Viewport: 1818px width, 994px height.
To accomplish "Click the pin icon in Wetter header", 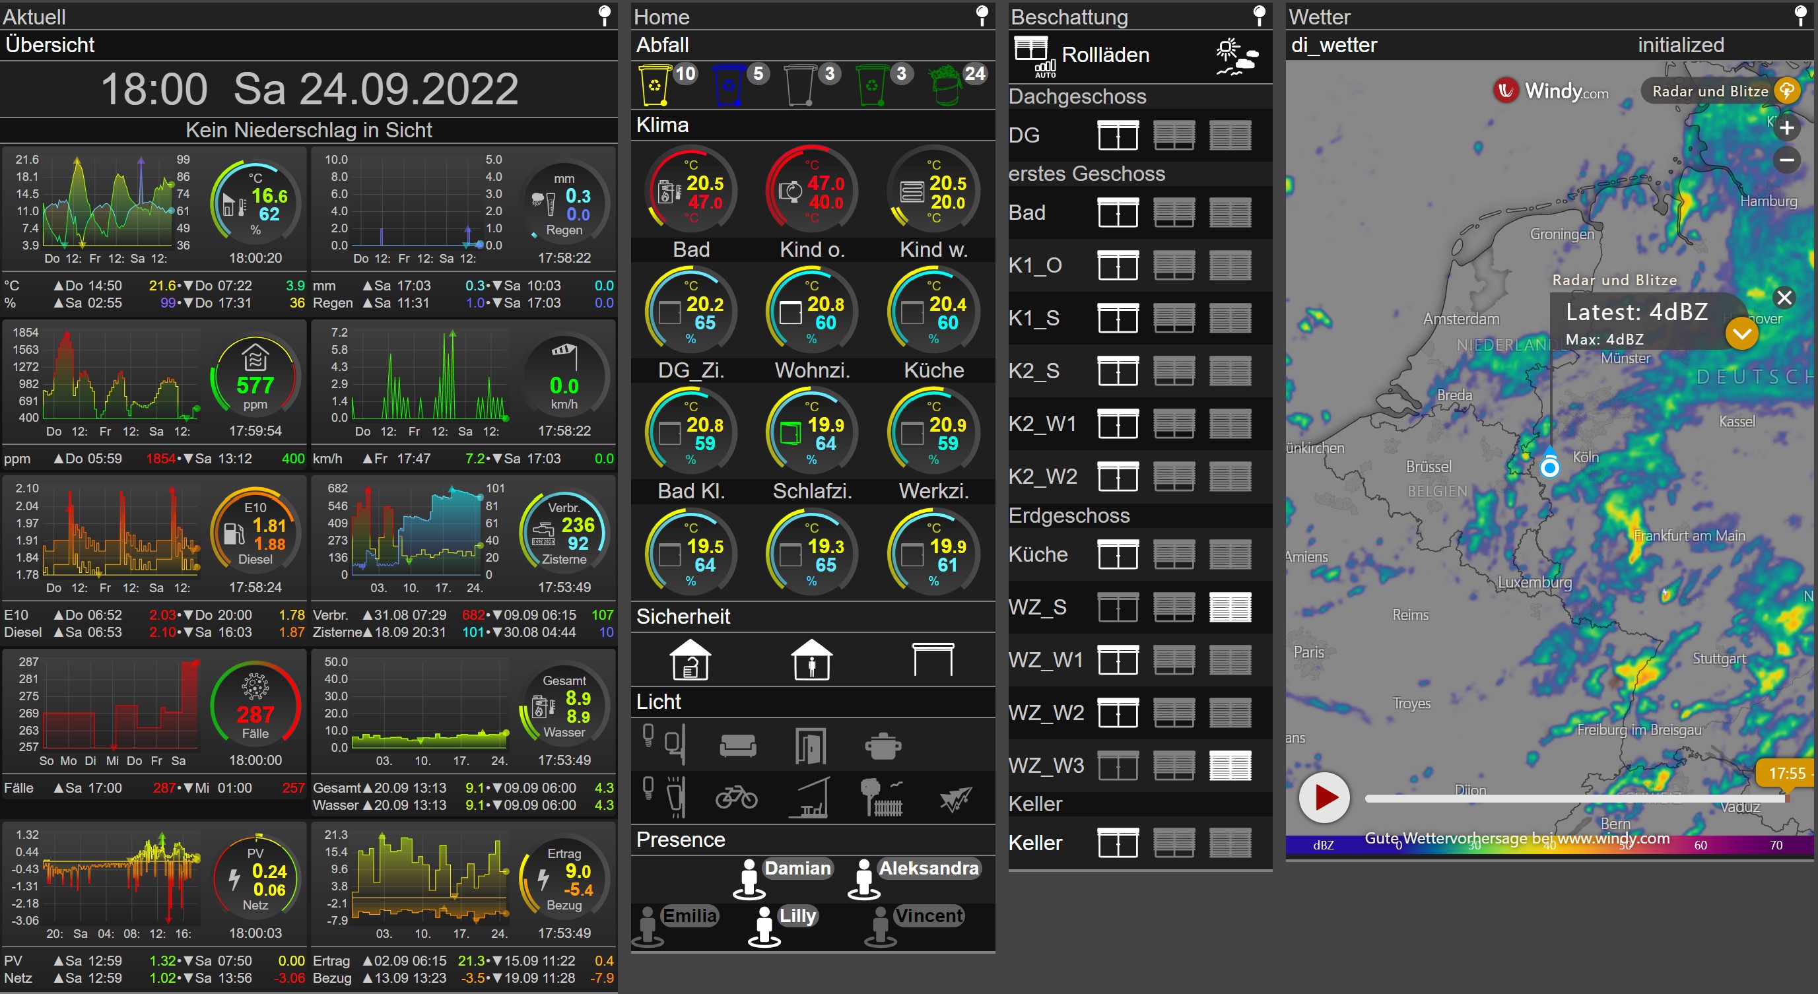I will pos(1800,15).
